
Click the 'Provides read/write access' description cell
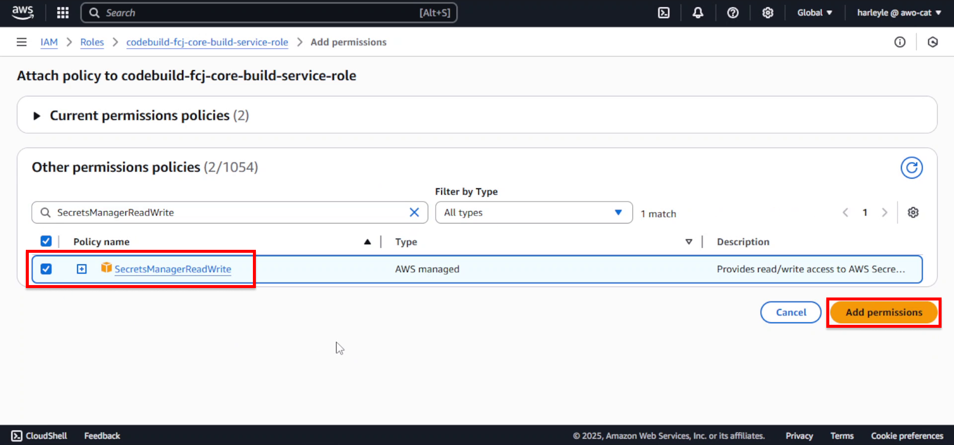click(x=811, y=269)
